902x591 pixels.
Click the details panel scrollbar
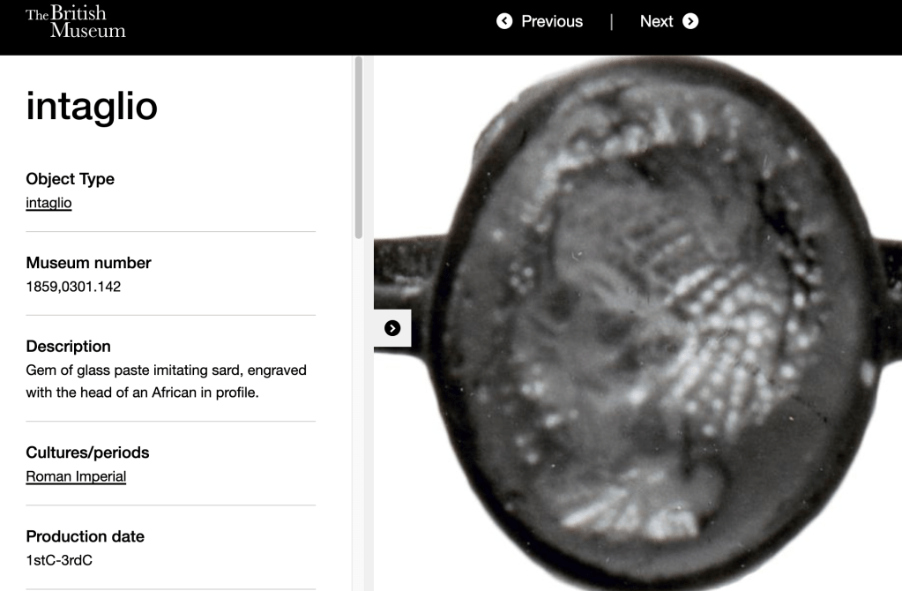click(x=358, y=148)
